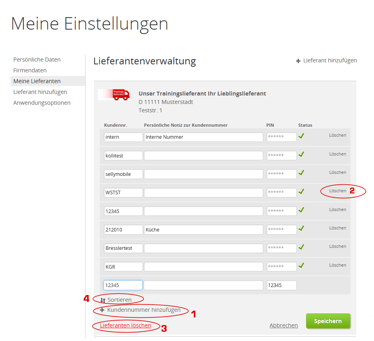Screen dimensions: 374x341
Task: Click green status checkmark in intern row
Action: tap(301, 136)
